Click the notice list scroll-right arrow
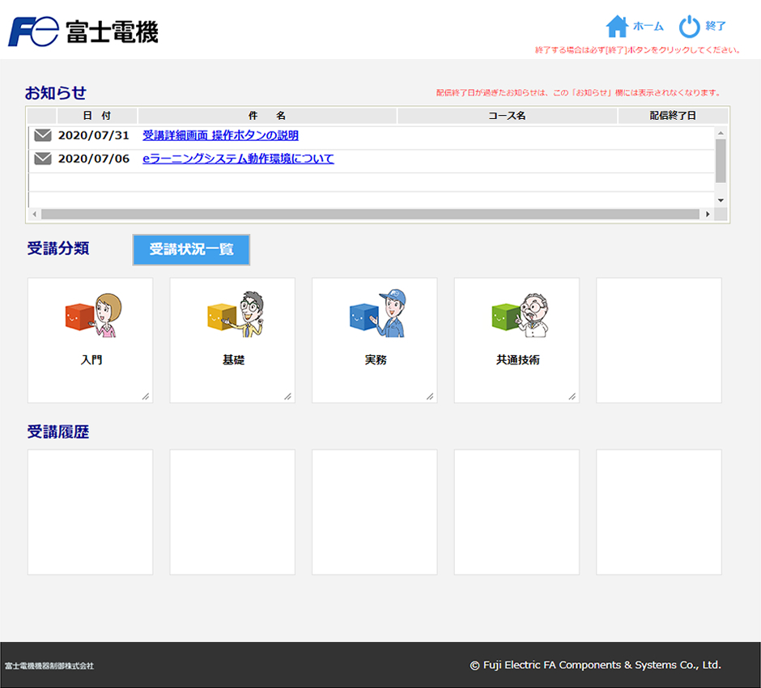This screenshot has width=761, height=688. [708, 214]
